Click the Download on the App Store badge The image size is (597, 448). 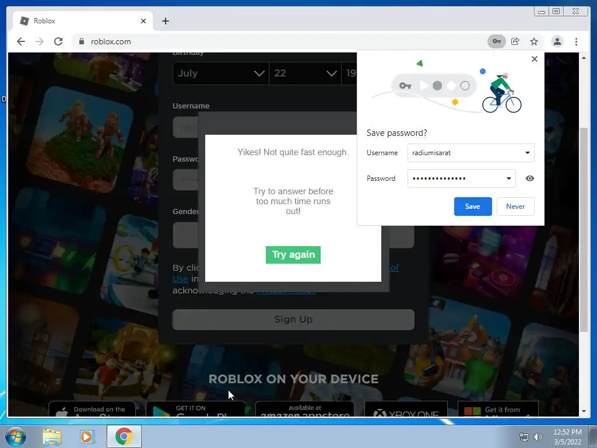click(x=92, y=409)
